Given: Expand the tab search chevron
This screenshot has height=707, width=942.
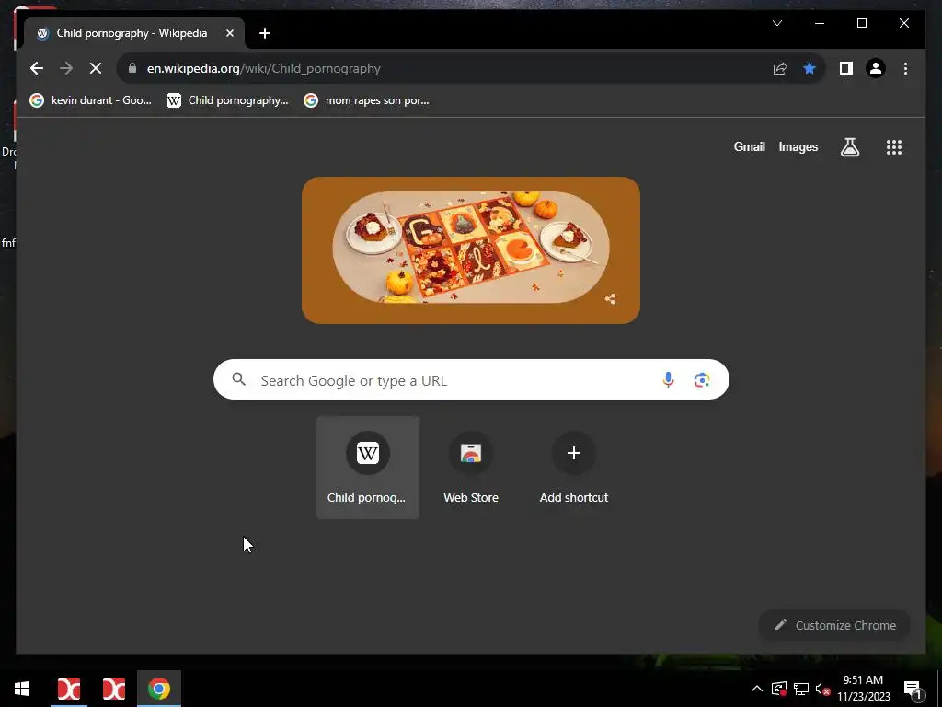Looking at the screenshot, I should 776,23.
